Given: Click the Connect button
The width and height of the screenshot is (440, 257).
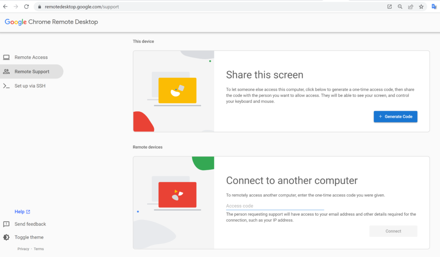Looking at the screenshot, I should 393,231.
